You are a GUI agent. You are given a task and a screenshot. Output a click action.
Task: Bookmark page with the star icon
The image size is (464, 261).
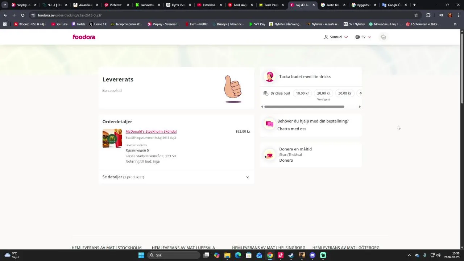pyautogui.click(x=416, y=15)
